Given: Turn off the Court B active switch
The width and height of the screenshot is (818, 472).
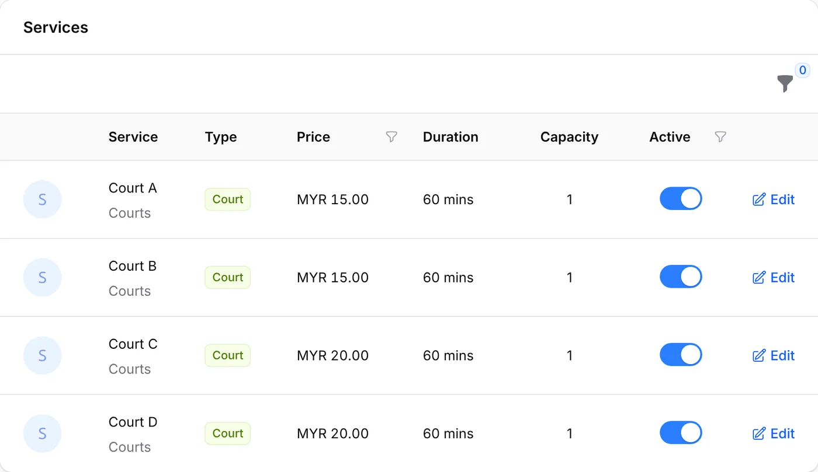Looking at the screenshot, I should (681, 277).
